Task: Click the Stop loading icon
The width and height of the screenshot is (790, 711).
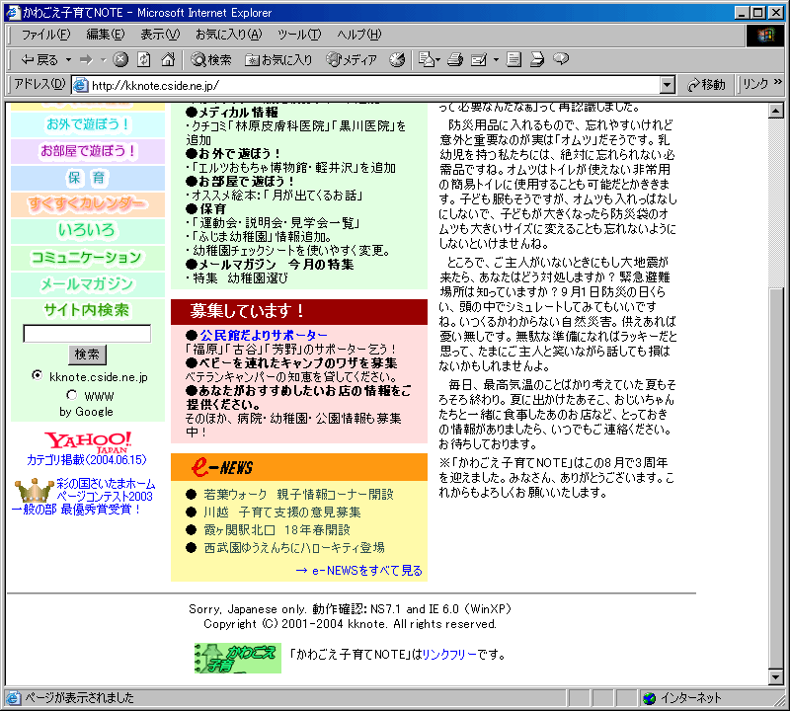Action: point(119,60)
